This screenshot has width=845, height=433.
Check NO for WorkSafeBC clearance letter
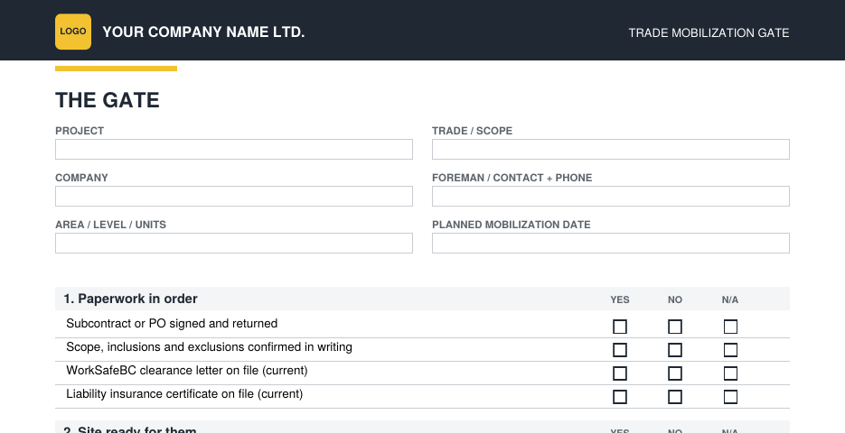[675, 373]
